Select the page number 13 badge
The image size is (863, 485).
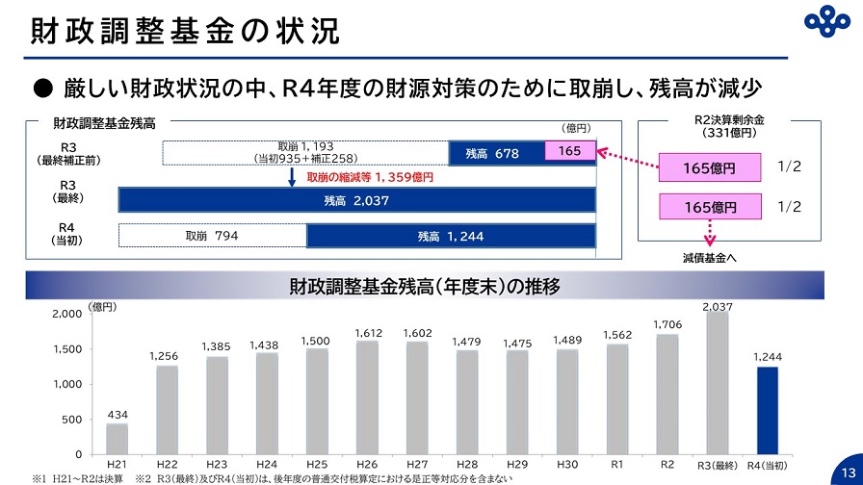848,471
